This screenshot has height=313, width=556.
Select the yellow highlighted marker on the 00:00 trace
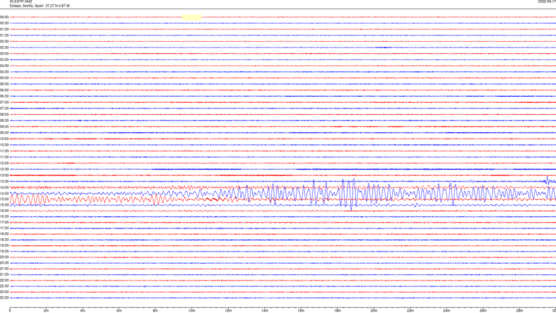[192, 17]
